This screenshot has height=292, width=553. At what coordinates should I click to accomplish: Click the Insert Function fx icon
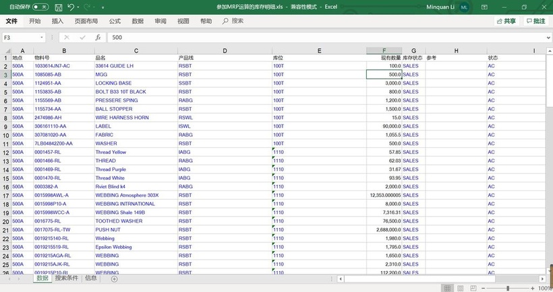98,38
